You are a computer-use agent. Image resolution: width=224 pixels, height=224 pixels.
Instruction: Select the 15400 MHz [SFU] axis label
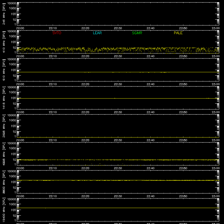[x=4, y=210]
